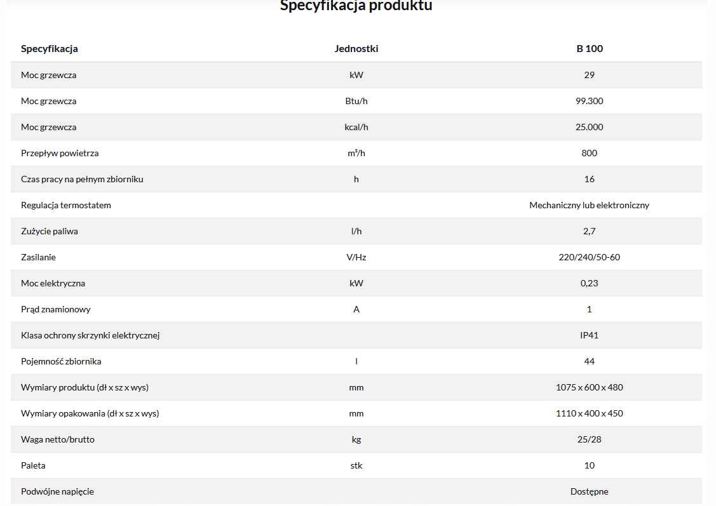Select the Specyfikacja column header
This screenshot has width=716, height=506.
click(50, 49)
